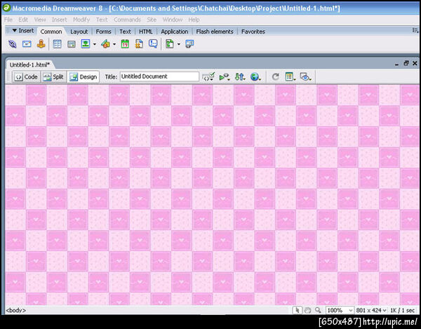Open the Window menu
The width and height of the screenshot is (421, 329).
tap(173, 20)
